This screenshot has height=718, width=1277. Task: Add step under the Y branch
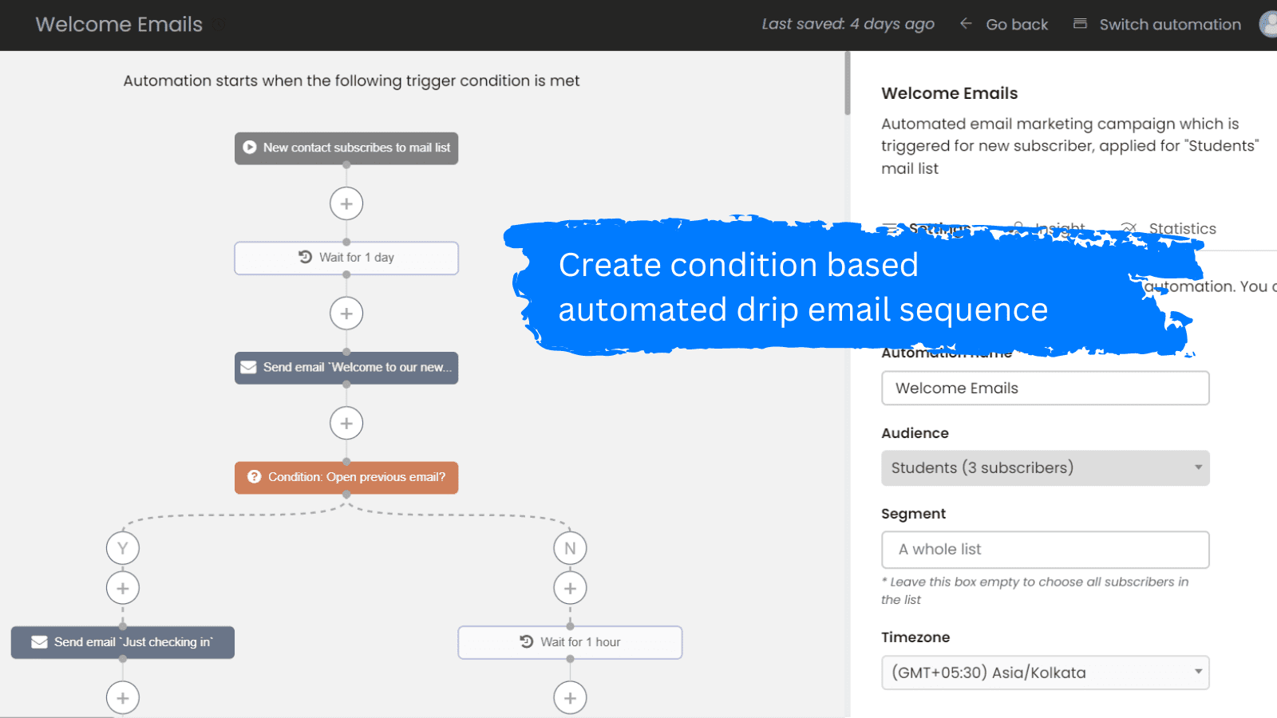coord(123,589)
